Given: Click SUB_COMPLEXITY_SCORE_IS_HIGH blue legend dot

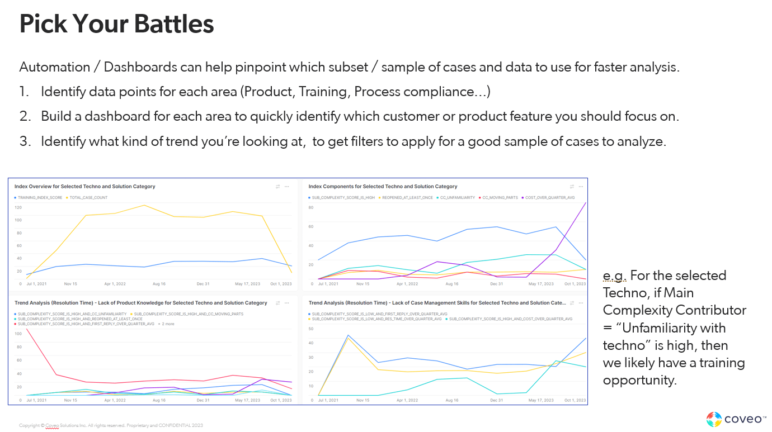Looking at the screenshot, I should [309, 198].
